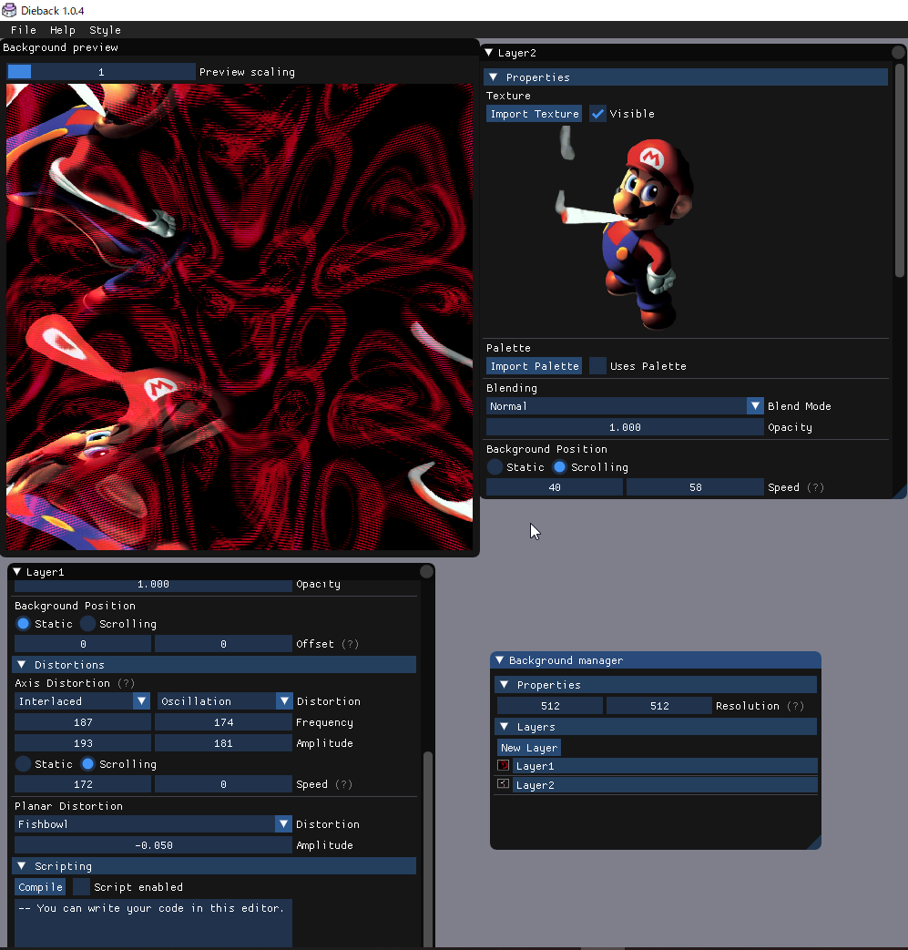Collapse the Layer1 window using its title triangle
This screenshot has width=908, height=950.
17,572
